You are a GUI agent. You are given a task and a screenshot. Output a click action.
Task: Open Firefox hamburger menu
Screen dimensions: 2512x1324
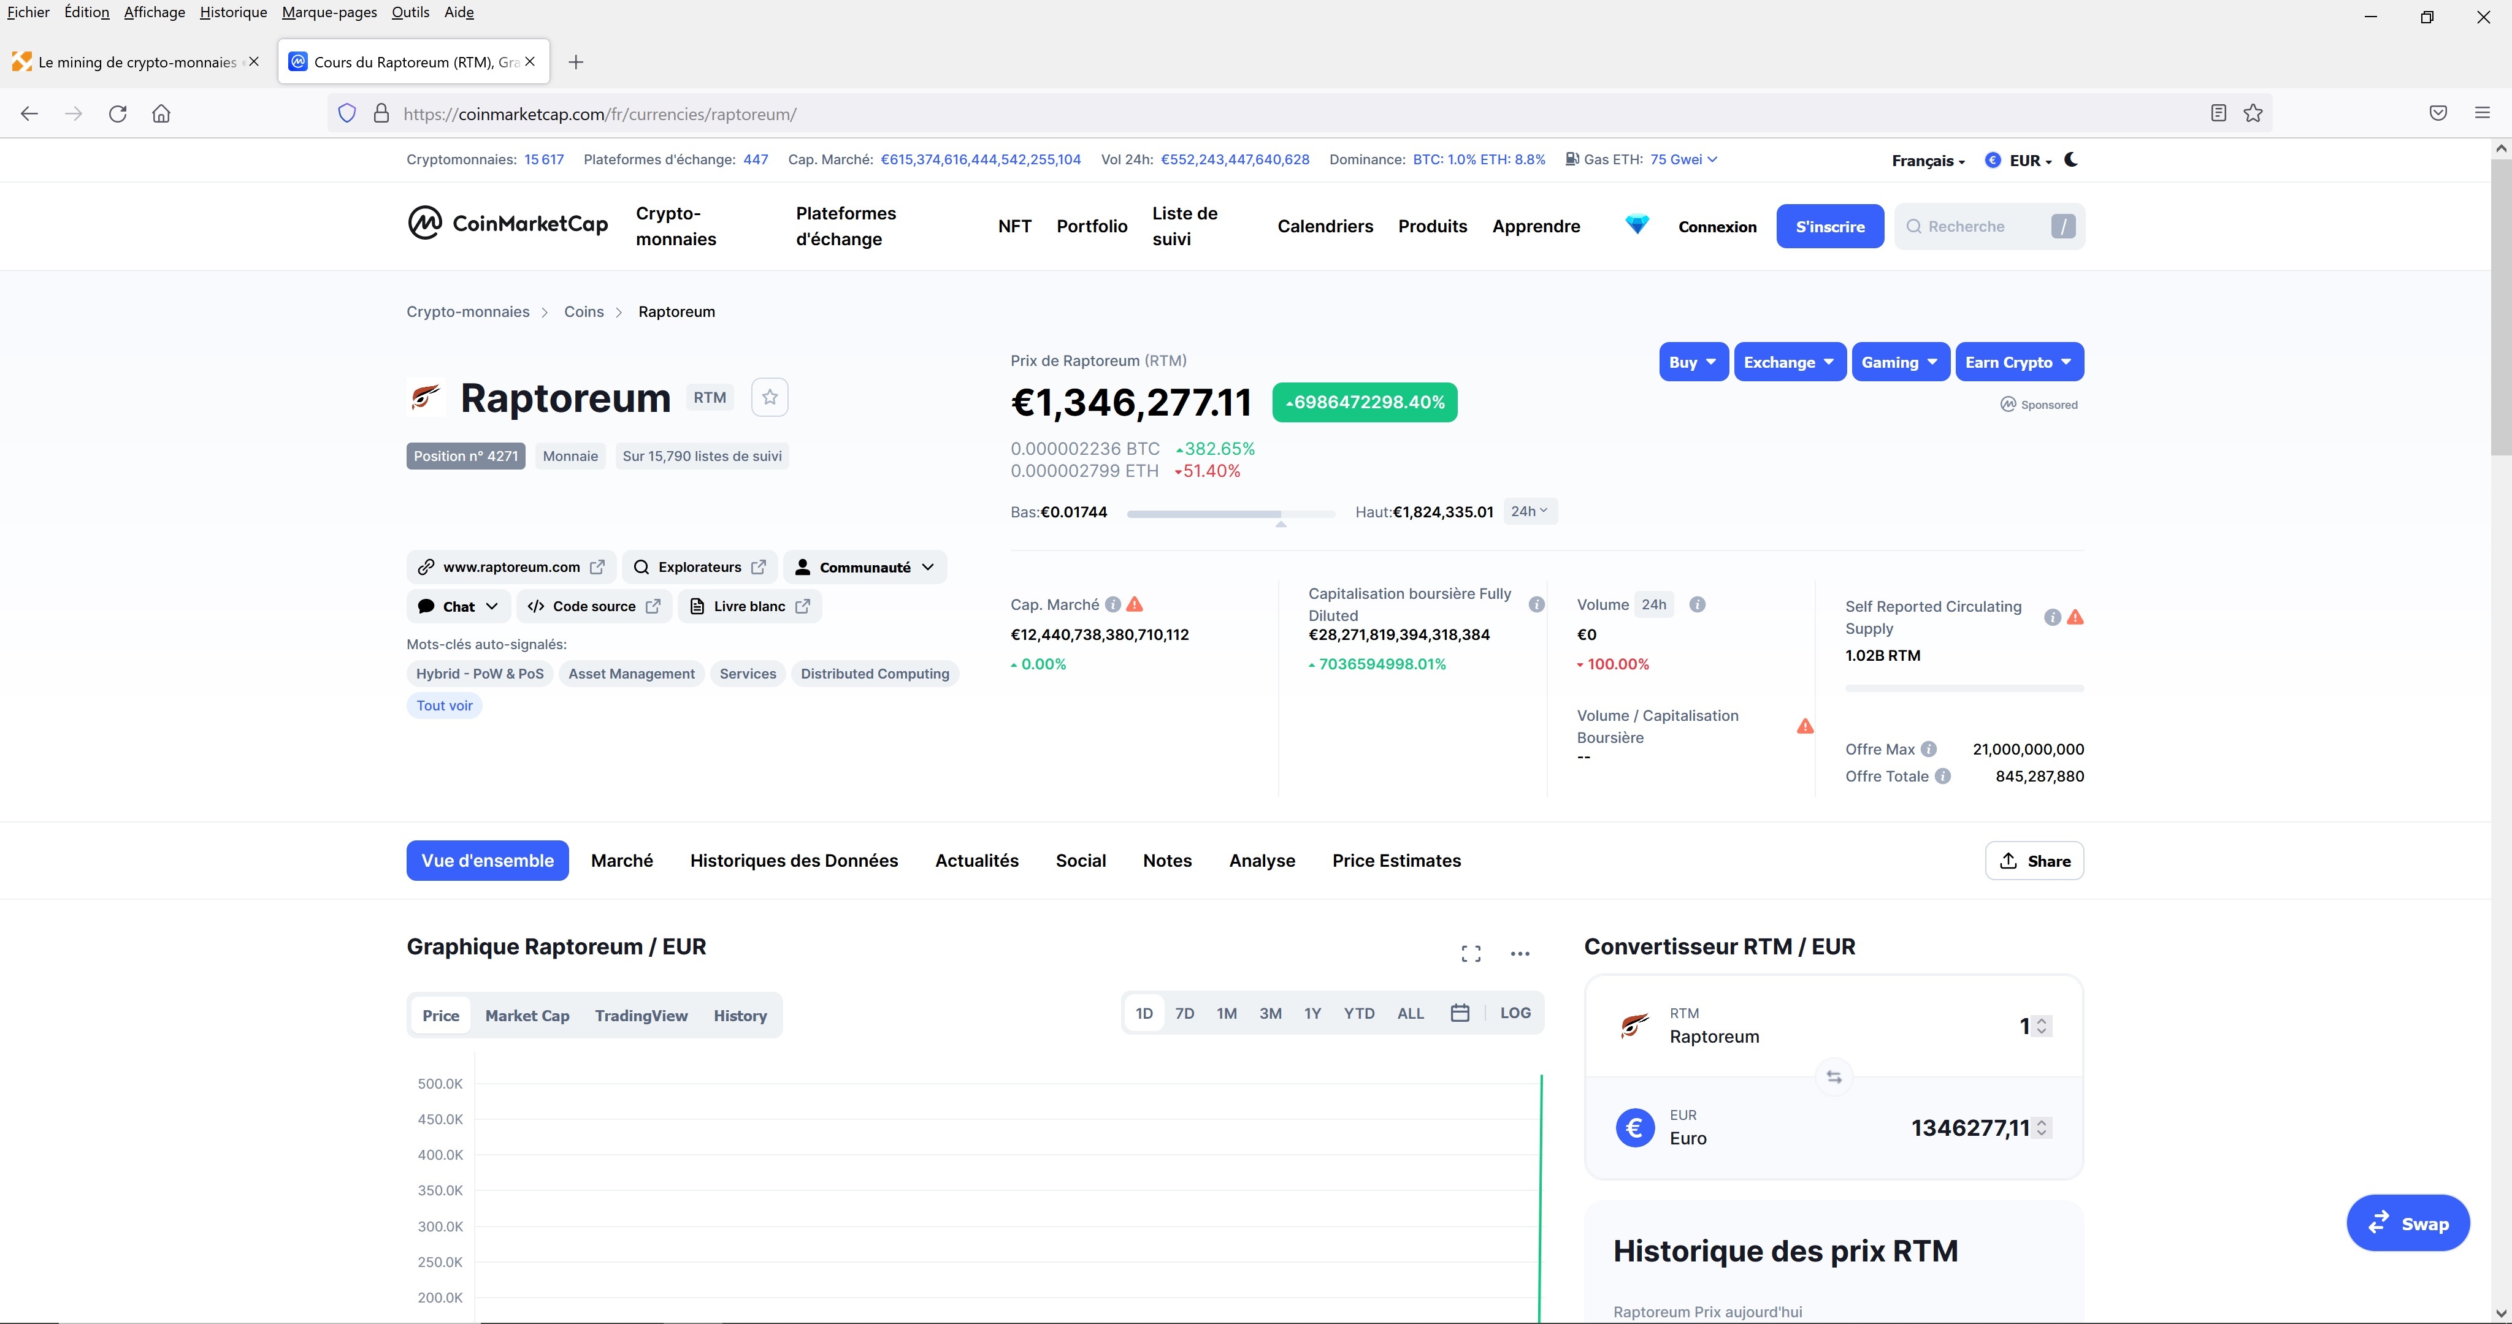pos(2482,114)
